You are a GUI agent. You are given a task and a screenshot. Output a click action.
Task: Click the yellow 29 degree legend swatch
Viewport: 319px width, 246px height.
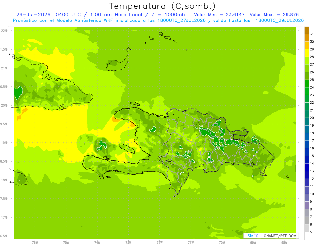click(307, 53)
